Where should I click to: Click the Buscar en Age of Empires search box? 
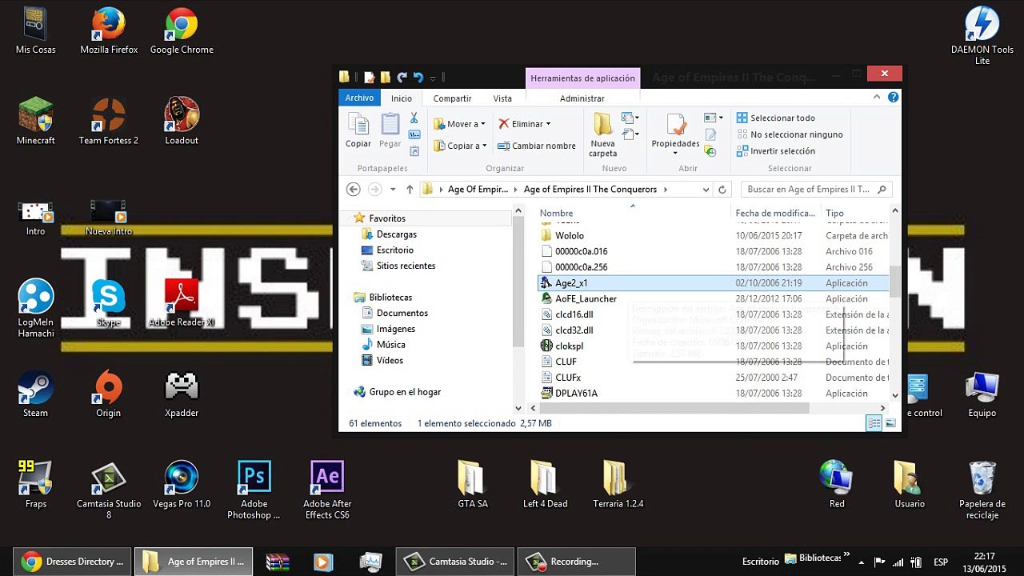coord(817,190)
